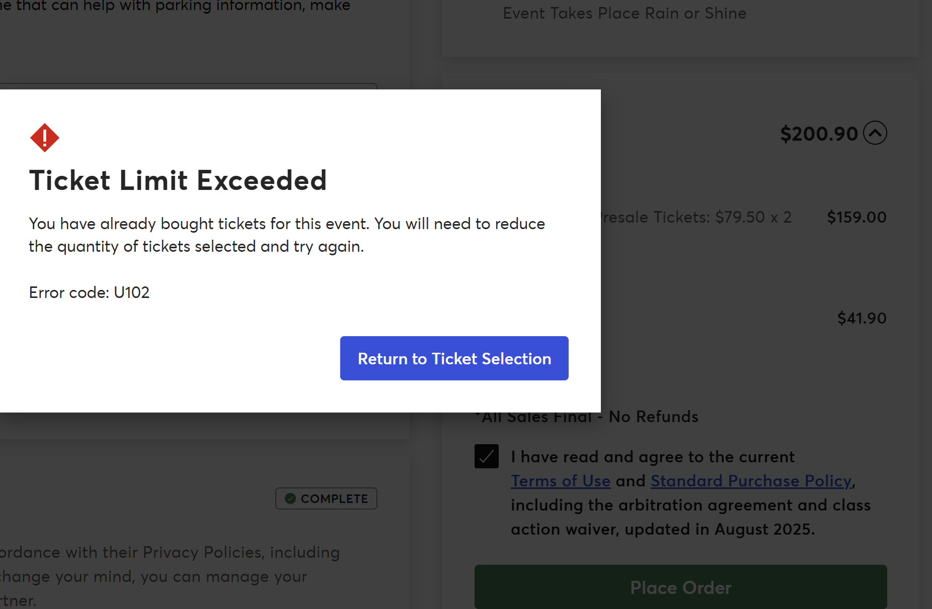Click the Privacy Policies paragraph text
The width and height of the screenshot is (932, 609).
click(170, 553)
